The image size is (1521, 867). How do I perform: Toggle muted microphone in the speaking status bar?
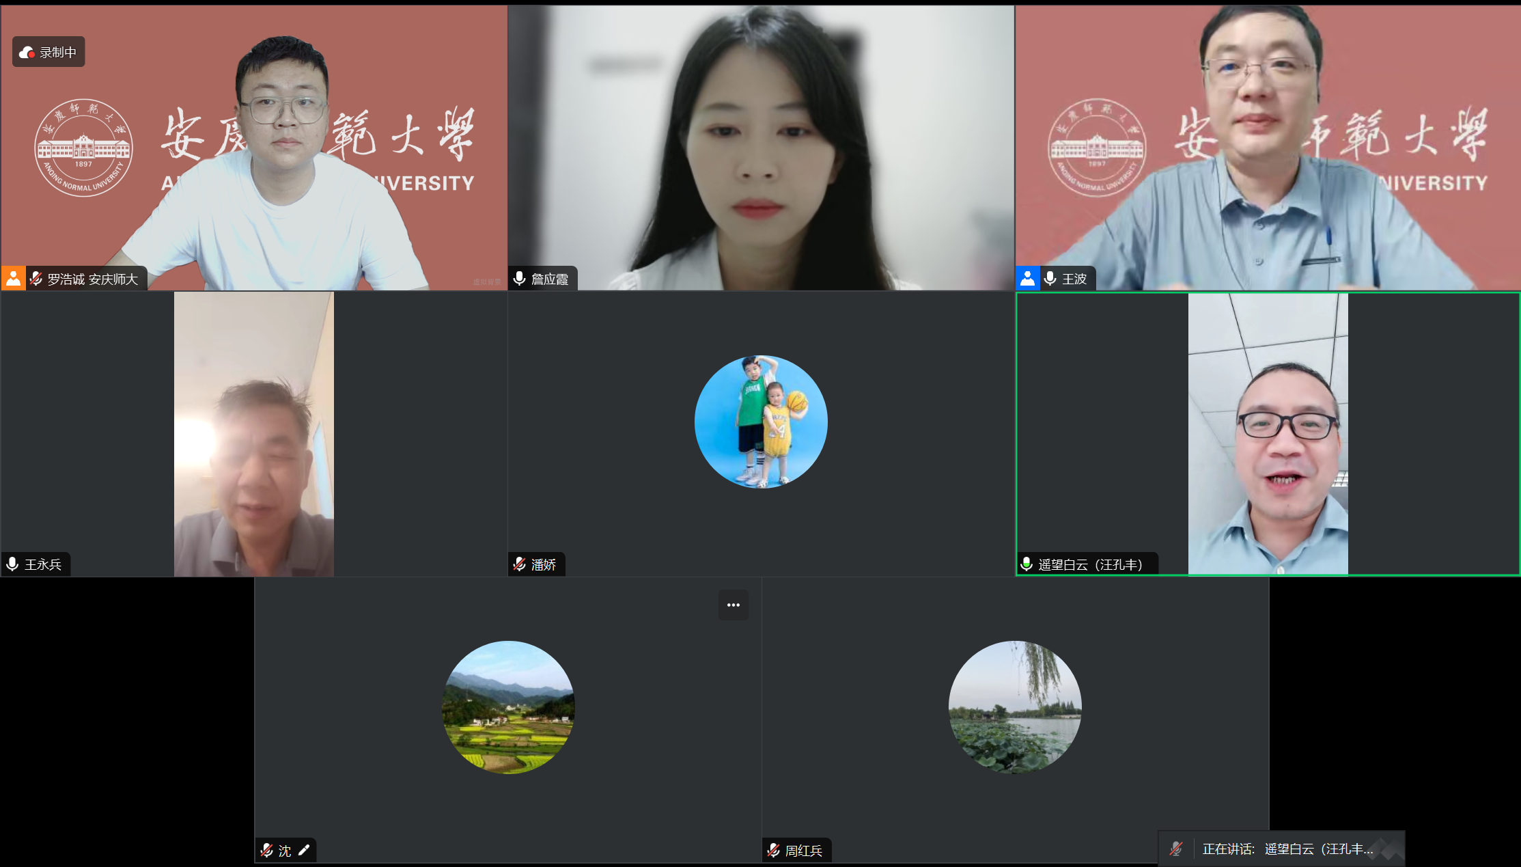click(x=1176, y=849)
